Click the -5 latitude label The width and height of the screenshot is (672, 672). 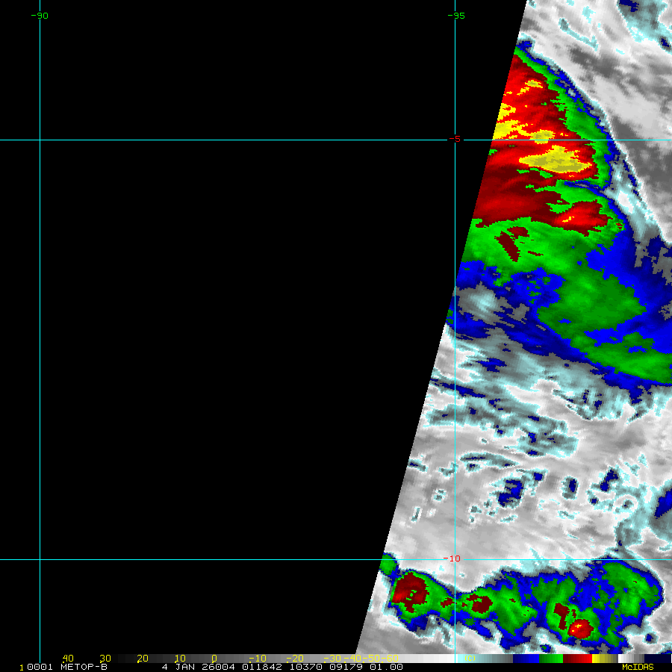(x=455, y=140)
